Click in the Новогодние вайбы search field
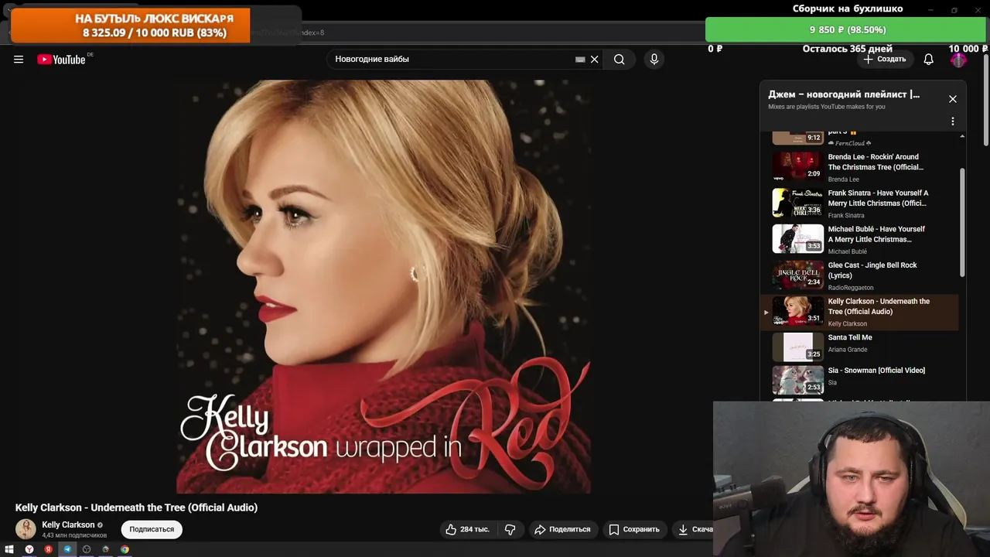The image size is (990, 557). tap(452, 60)
